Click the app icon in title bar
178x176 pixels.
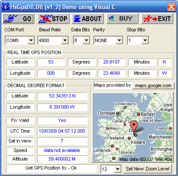pyautogui.click(x=6, y=6)
